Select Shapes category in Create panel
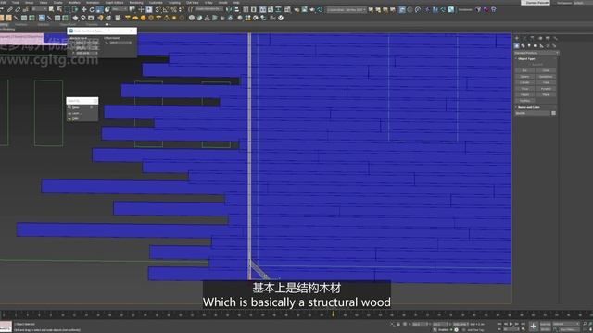The height and width of the screenshot is (333, 593). pyautogui.click(x=523, y=46)
